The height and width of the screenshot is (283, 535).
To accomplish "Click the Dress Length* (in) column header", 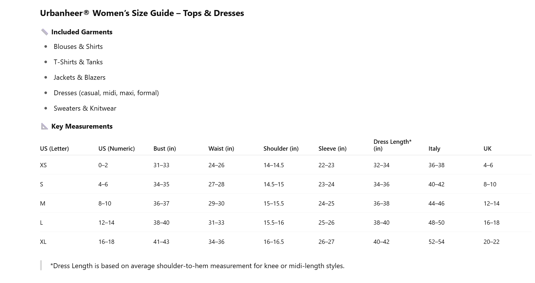I will [x=392, y=145].
